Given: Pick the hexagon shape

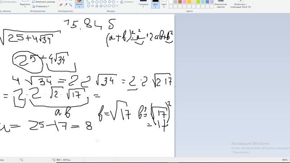Looking at the screenshot, I should (101, 2).
